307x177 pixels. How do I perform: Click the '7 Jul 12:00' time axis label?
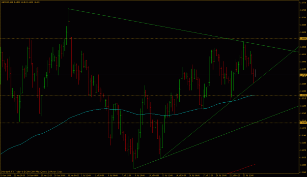[x=126, y=176]
